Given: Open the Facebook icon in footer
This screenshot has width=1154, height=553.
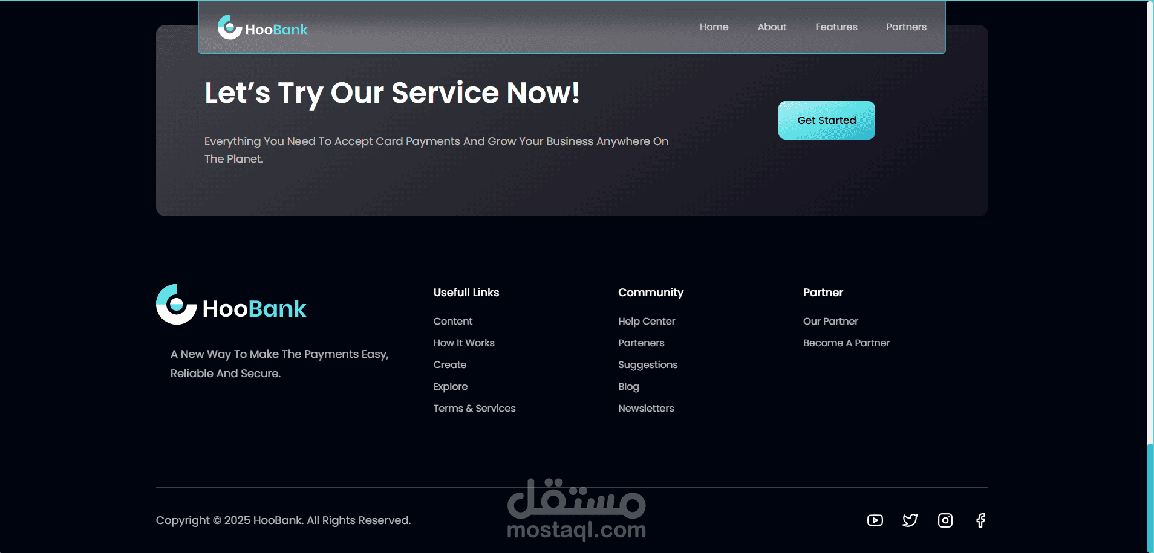Looking at the screenshot, I should 980,520.
